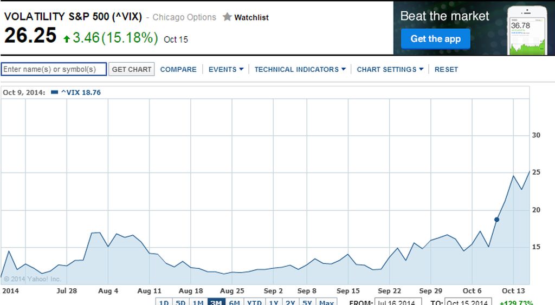Viewport: 555px width, 305px height.
Task: Click the ^VIX 18.76 legend value
Action: tap(81, 92)
